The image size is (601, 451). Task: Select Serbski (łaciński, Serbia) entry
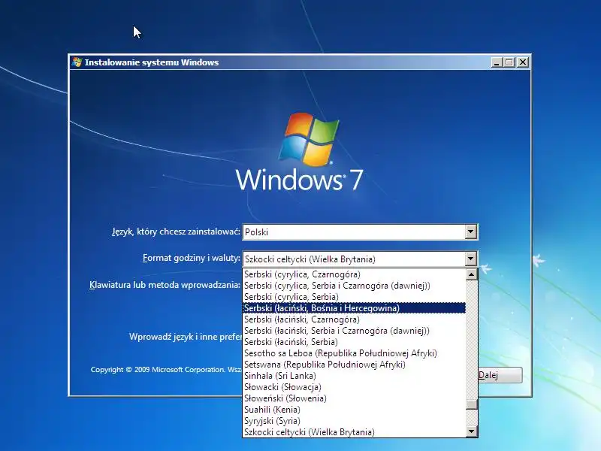click(354, 342)
